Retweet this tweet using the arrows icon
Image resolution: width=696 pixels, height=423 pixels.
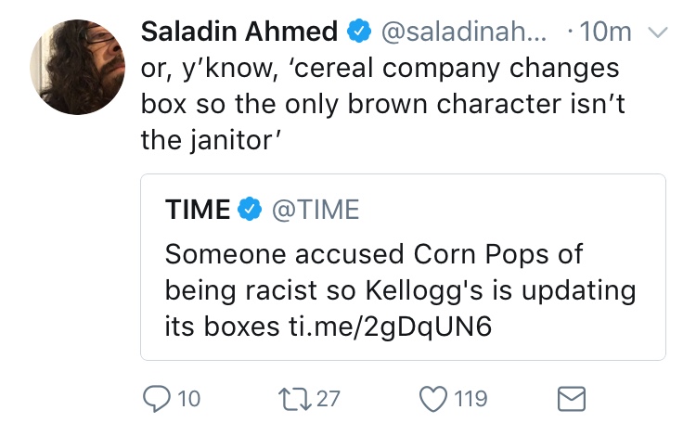[x=295, y=399]
